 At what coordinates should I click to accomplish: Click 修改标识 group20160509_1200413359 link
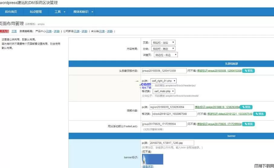pyautogui.click(x=219, y=71)
